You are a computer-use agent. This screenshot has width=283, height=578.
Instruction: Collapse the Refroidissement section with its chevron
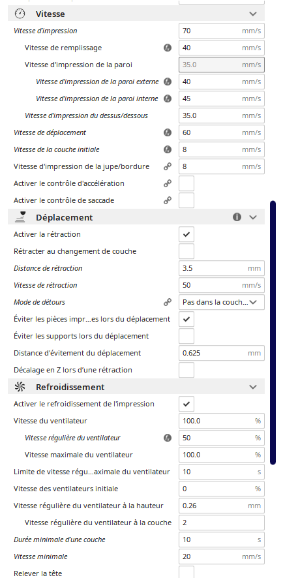[x=253, y=387]
